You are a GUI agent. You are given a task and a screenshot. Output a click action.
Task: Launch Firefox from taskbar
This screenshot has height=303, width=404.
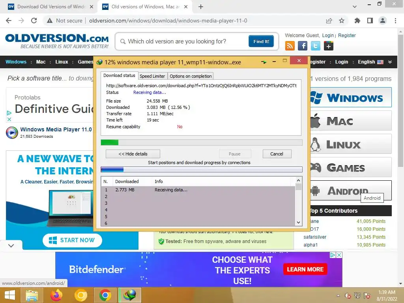click(x=56, y=295)
